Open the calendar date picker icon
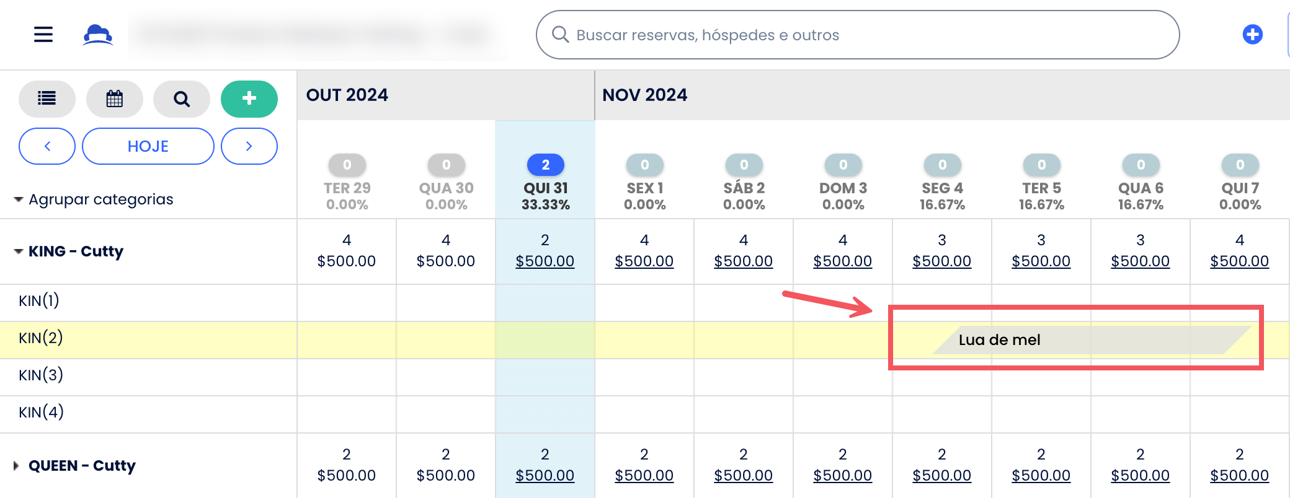The height and width of the screenshot is (498, 1290). pyautogui.click(x=115, y=98)
